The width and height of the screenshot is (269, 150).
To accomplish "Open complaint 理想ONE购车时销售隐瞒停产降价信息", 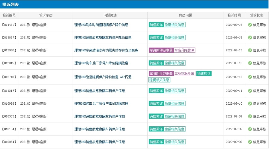I will click(x=101, y=25).
